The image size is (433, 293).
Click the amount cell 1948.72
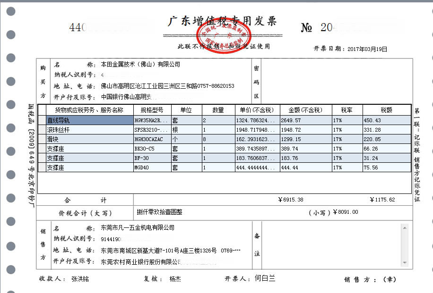(x=306, y=130)
